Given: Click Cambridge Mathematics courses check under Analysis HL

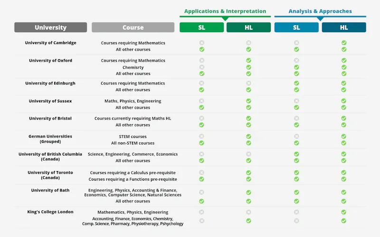Looking at the screenshot, I should (344, 43).
